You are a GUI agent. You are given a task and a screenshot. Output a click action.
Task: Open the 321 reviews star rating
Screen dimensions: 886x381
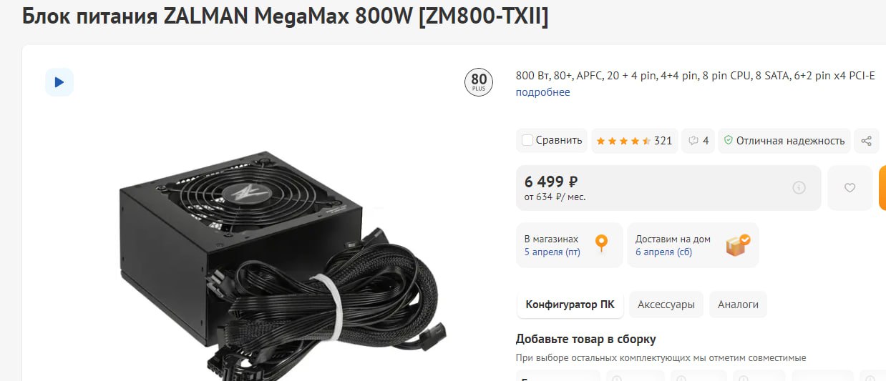pos(634,141)
